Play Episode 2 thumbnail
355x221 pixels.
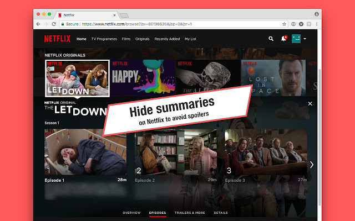click(176, 152)
